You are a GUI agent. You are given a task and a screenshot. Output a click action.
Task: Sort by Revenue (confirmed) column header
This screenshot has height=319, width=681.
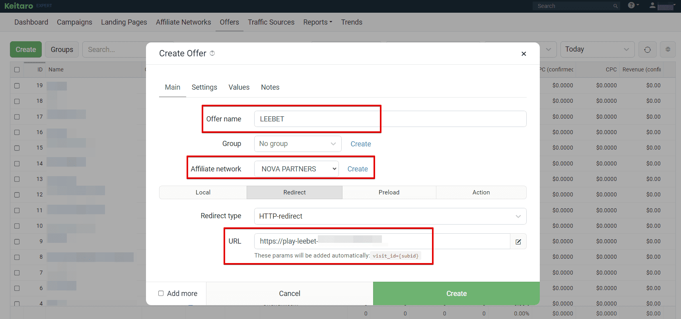tap(642, 69)
